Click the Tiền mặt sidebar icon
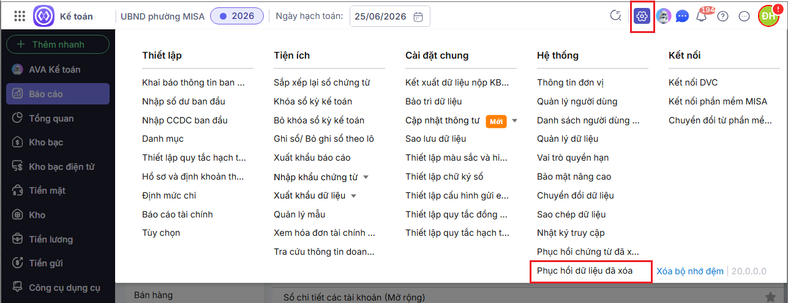Image resolution: width=788 pixels, height=303 pixels. (x=18, y=191)
